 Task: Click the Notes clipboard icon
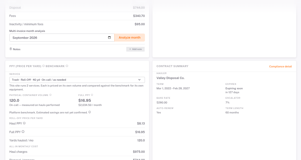[x=11, y=49]
